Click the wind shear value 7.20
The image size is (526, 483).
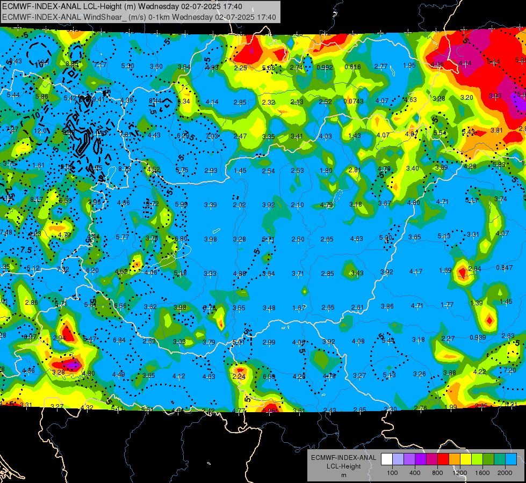point(509,370)
